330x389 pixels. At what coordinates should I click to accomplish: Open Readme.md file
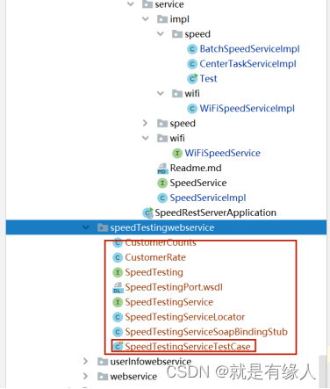196,168
